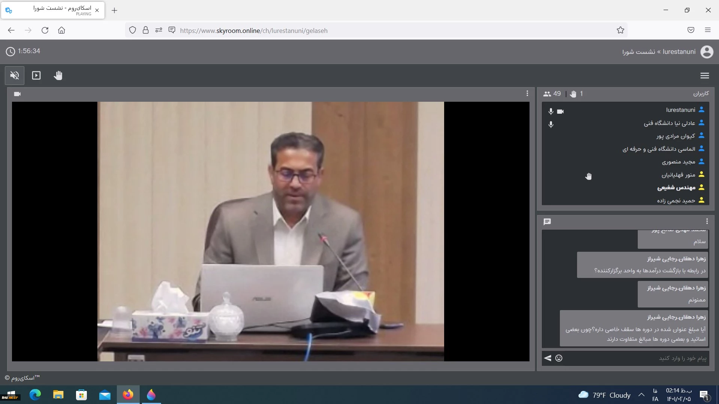The width and height of the screenshot is (719, 404).
Task: Click the microphone icon beside عادلی نیا
Action: [551, 124]
